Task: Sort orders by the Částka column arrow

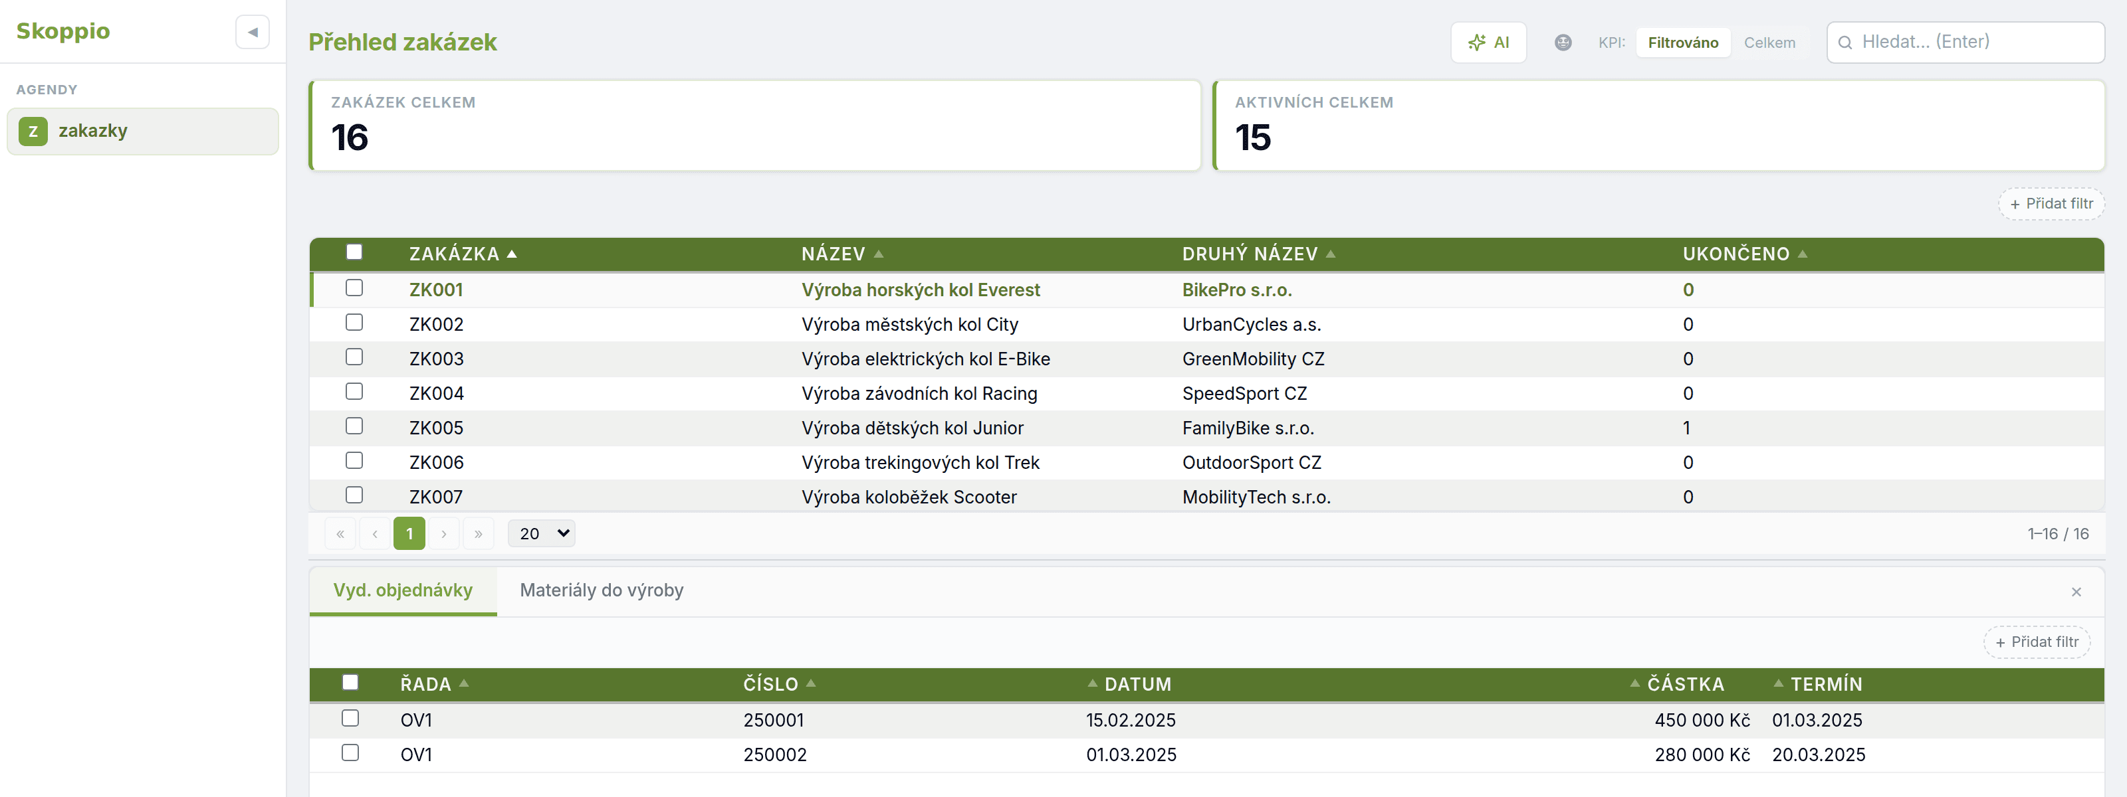Action: 1635,683
